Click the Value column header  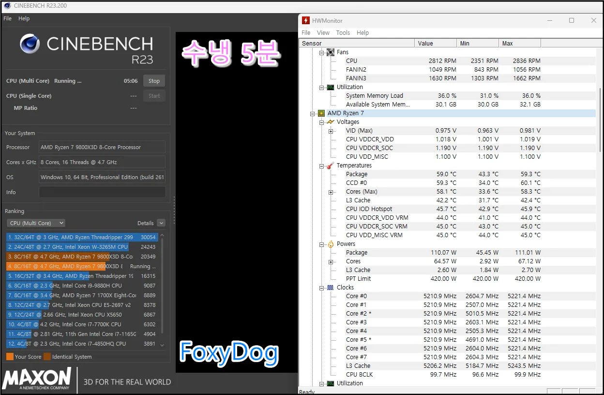436,44
